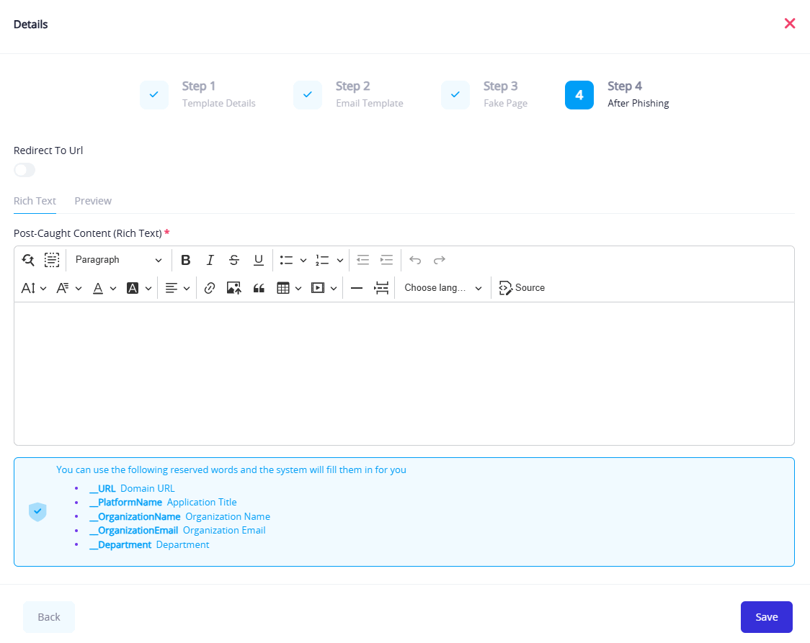Insert a horizontal line
The width and height of the screenshot is (810, 643).
356,288
